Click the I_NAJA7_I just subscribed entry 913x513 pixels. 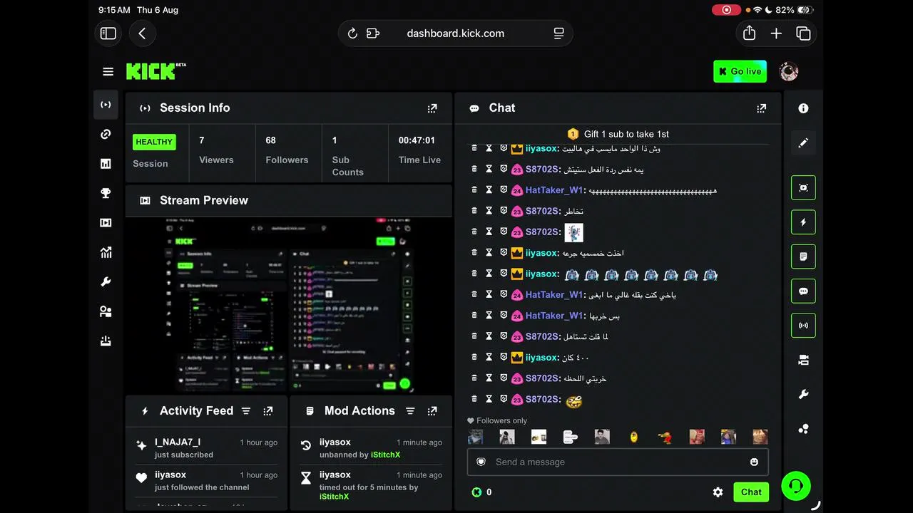click(x=207, y=448)
